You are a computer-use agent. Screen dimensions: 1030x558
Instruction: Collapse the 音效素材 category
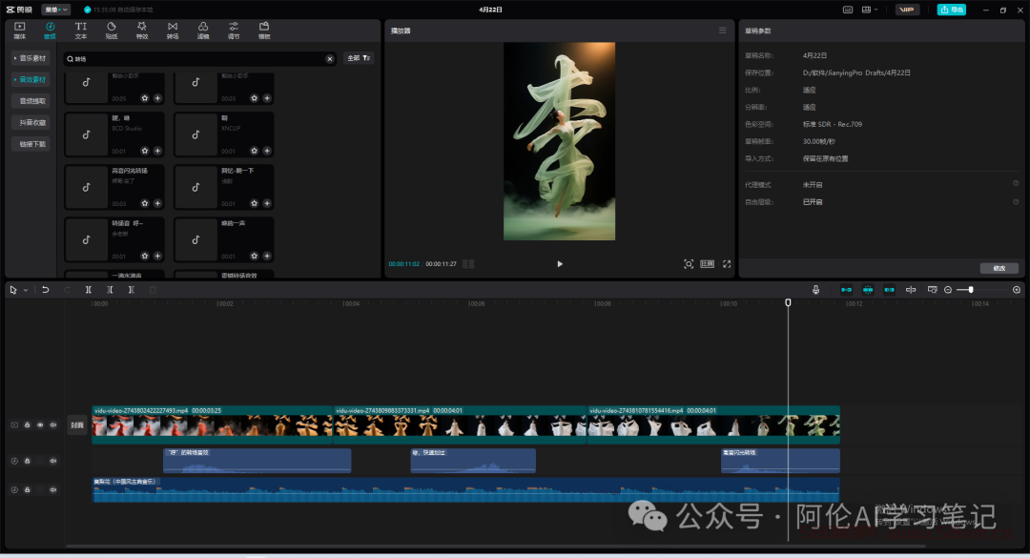[31, 79]
